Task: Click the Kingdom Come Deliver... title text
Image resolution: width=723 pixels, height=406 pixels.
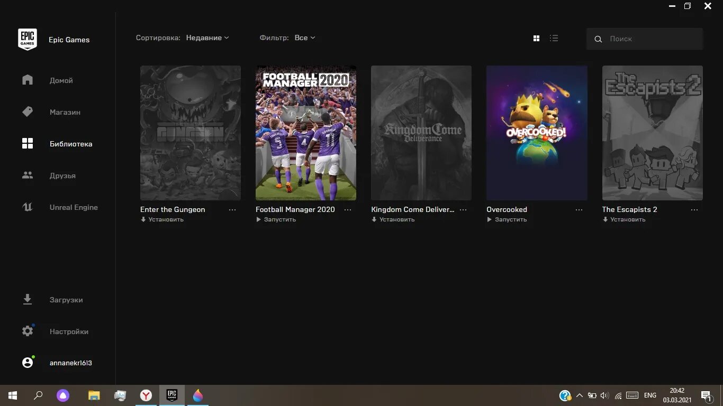Action: 413,209
